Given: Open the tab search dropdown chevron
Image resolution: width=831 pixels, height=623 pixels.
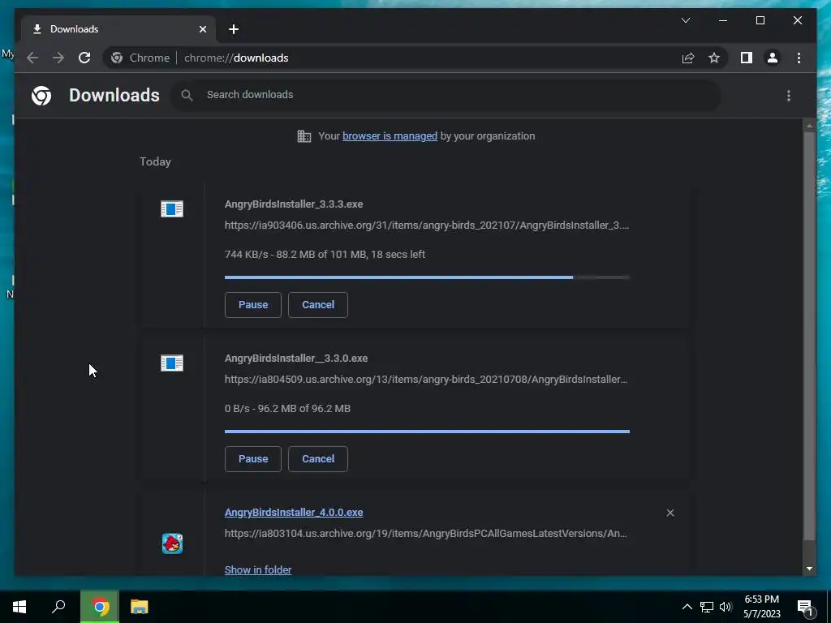Looking at the screenshot, I should click(x=685, y=20).
